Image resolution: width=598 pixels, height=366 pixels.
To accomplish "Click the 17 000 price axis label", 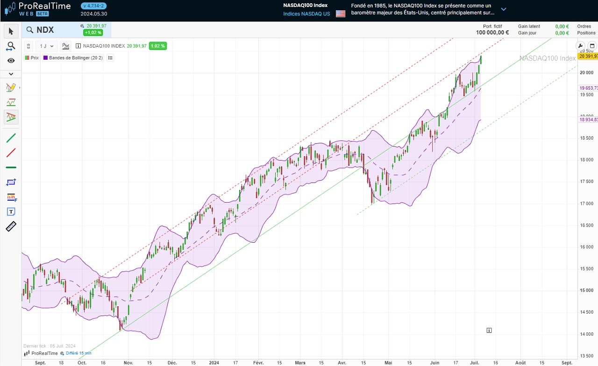I will pos(586,204).
